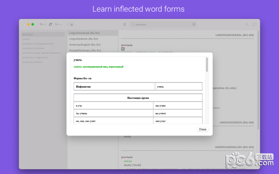
Task: Click the dictionaries count icon labeled 12
Action: pos(70,24)
